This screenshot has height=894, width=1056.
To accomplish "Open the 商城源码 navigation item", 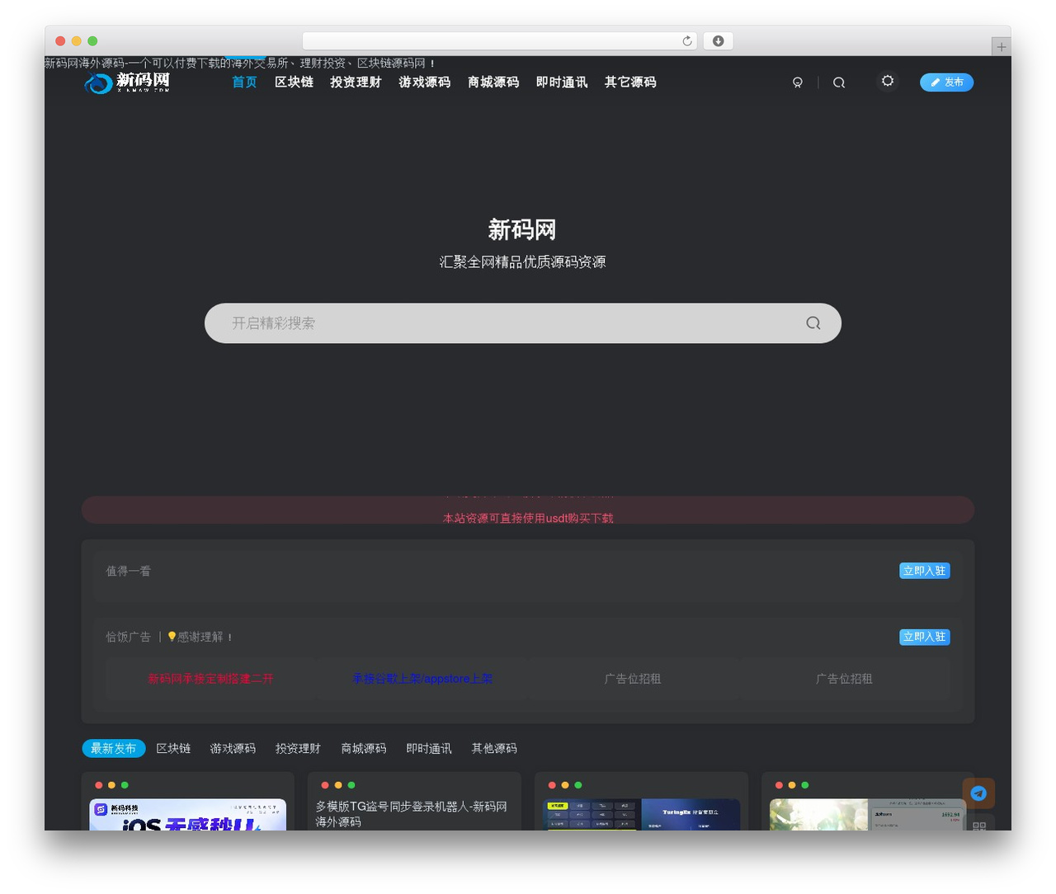I will tap(493, 82).
